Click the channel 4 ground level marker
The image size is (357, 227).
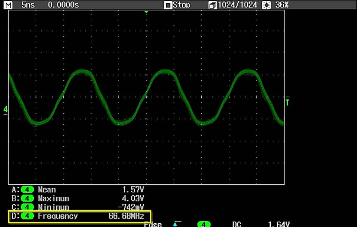pyautogui.click(x=5, y=109)
